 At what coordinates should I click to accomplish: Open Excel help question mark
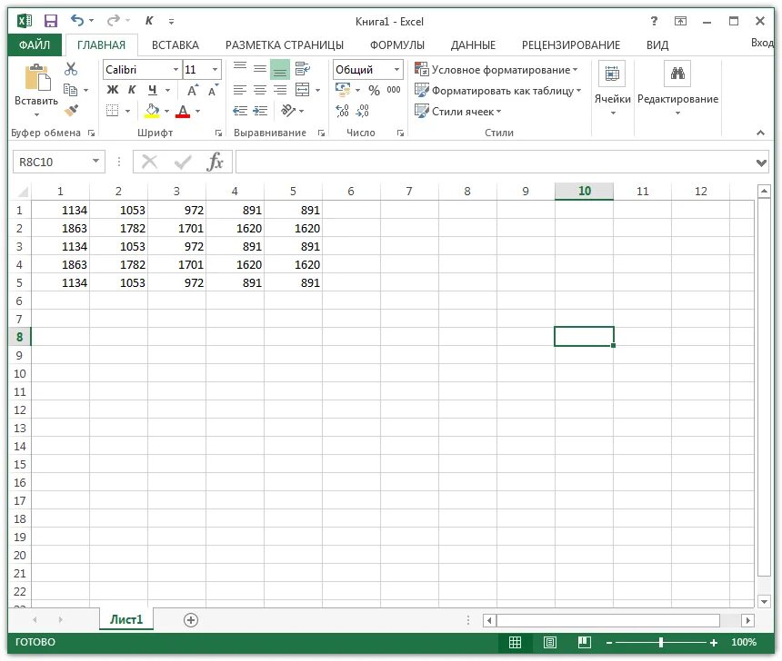click(654, 21)
